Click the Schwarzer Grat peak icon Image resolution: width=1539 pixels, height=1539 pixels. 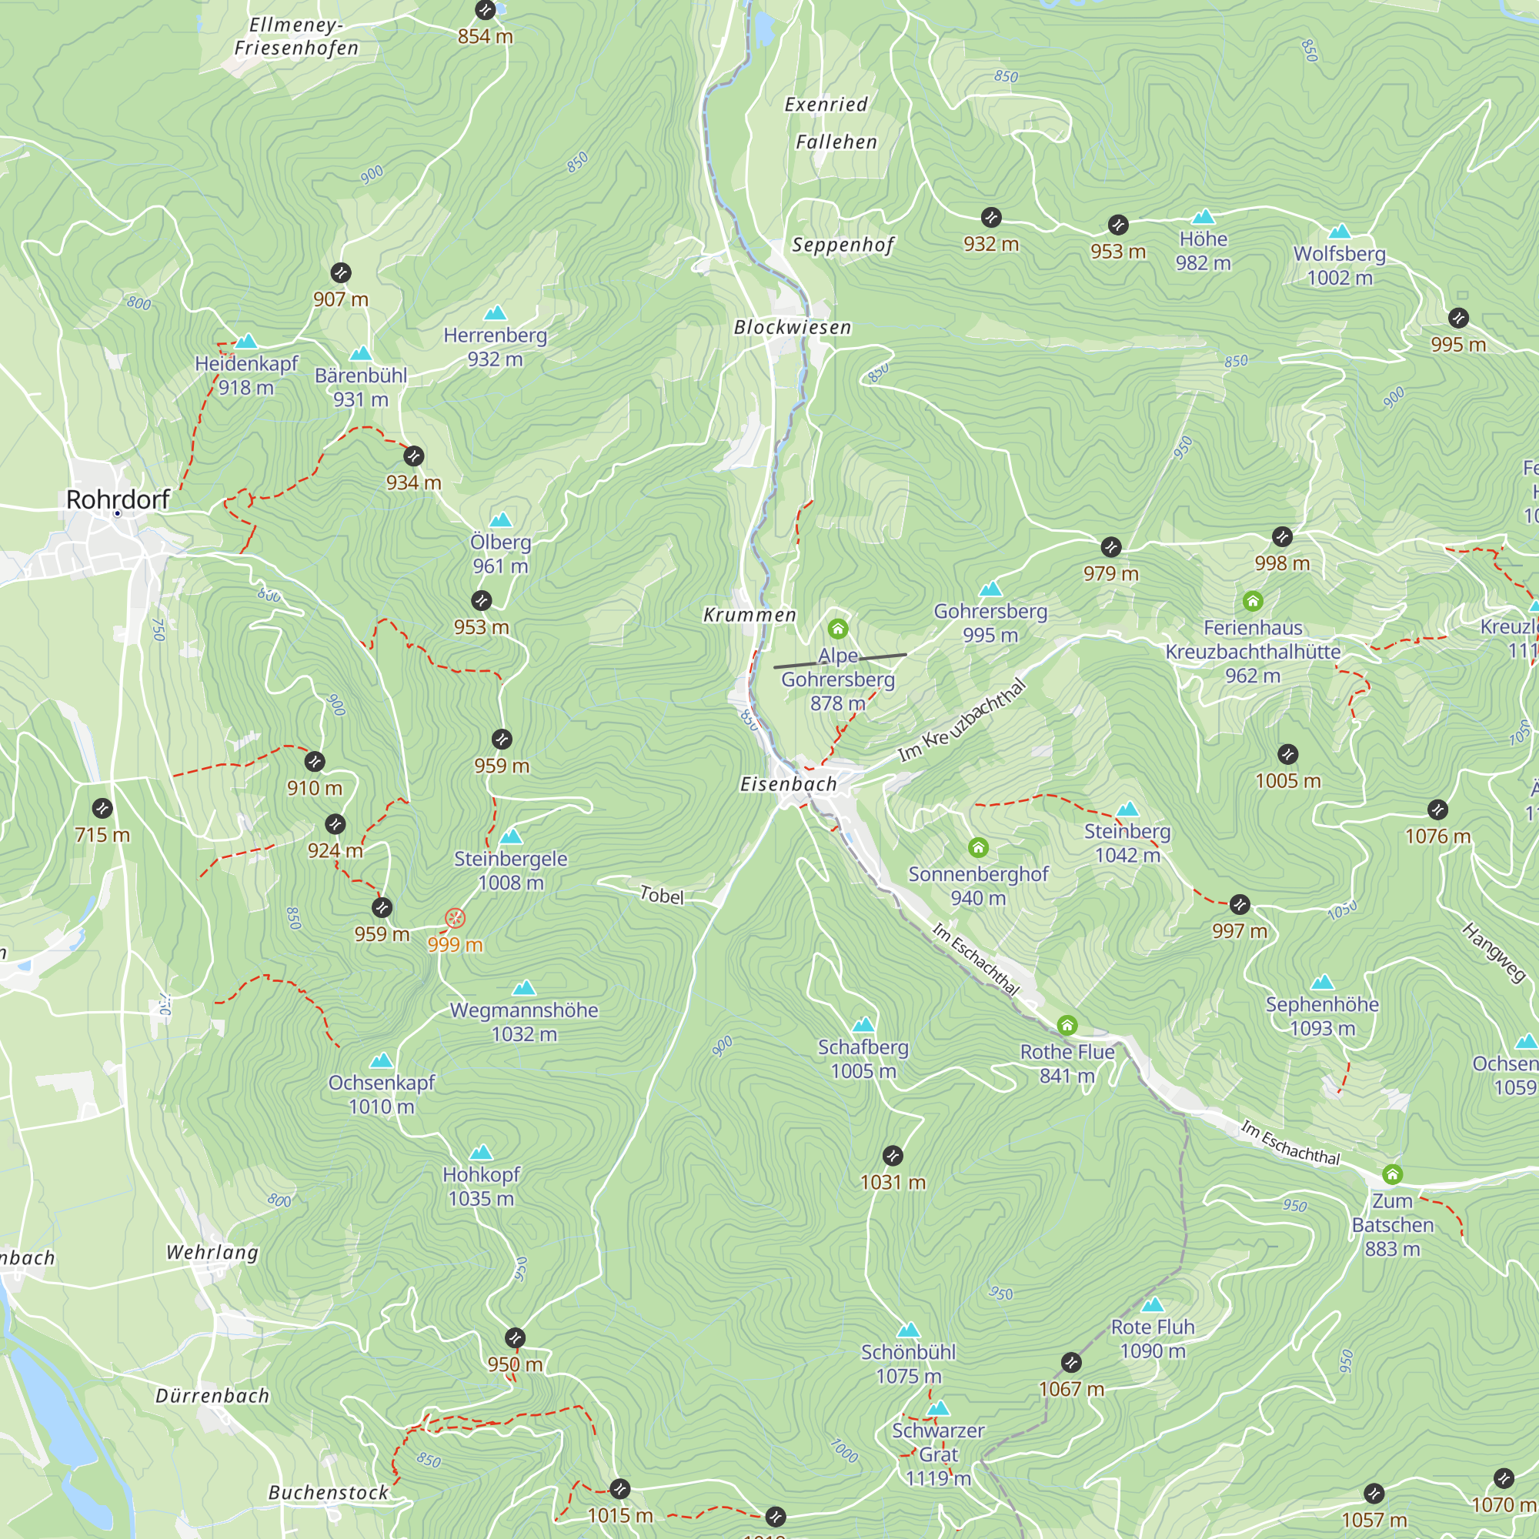pos(938,1409)
